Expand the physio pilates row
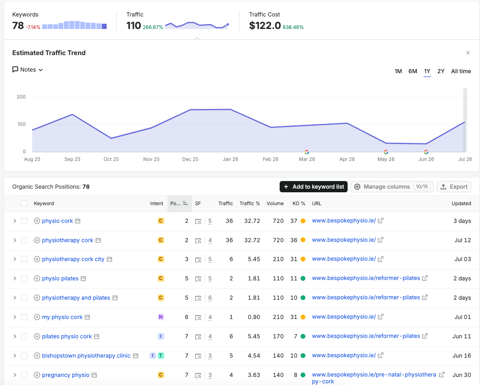 pos(14,278)
